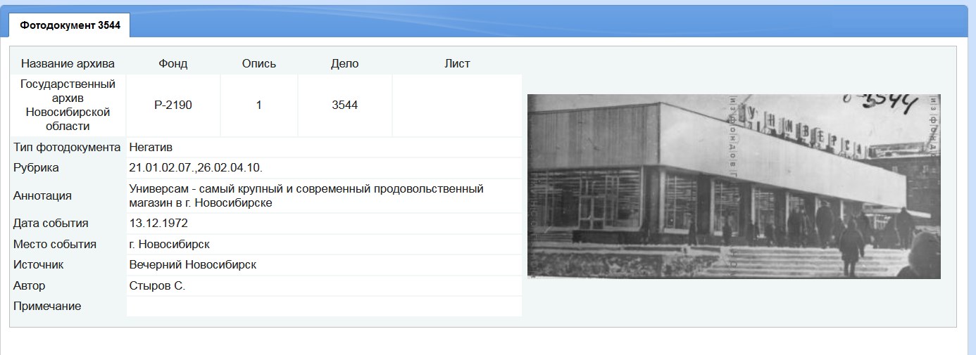Click the Название архива column header
Image resolution: width=976 pixels, height=355 pixels.
(x=68, y=63)
